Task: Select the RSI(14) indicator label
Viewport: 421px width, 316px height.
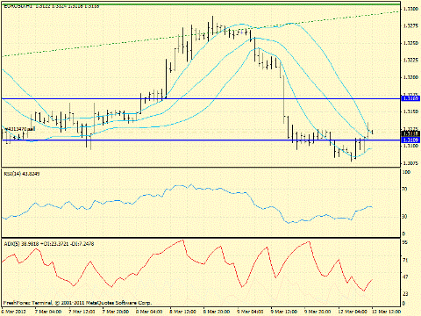Action: pyautogui.click(x=22, y=174)
